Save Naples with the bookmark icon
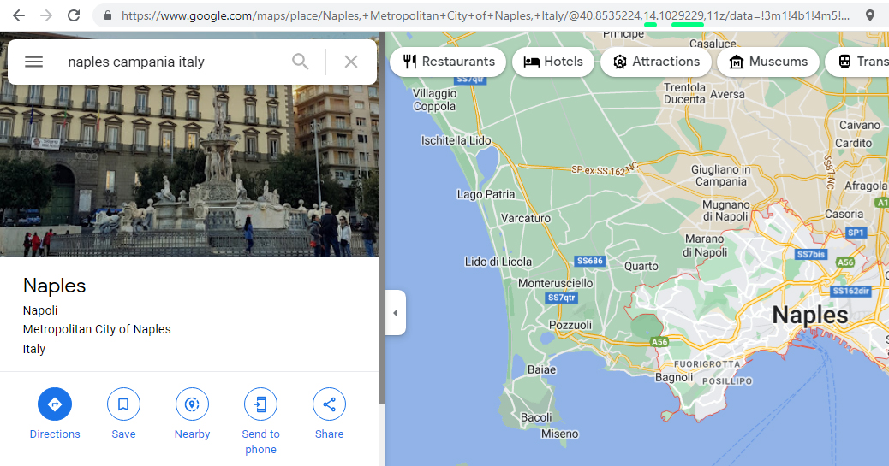The width and height of the screenshot is (889, 466). [123, 404]
